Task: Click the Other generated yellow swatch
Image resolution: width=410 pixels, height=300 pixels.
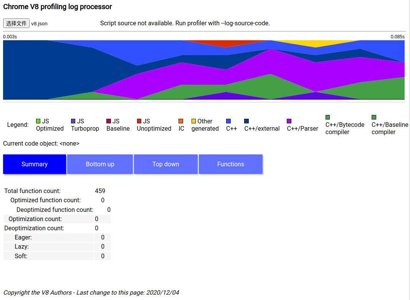Action: [x=194, y=121]
